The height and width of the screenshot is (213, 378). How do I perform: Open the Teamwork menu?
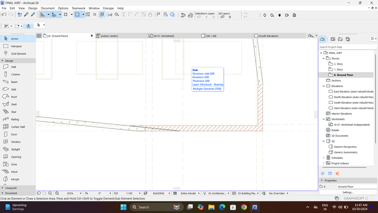78,8
